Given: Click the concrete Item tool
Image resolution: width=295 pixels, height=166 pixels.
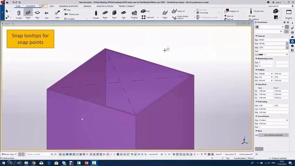Looking at the screenshot, I should point(146,11).
